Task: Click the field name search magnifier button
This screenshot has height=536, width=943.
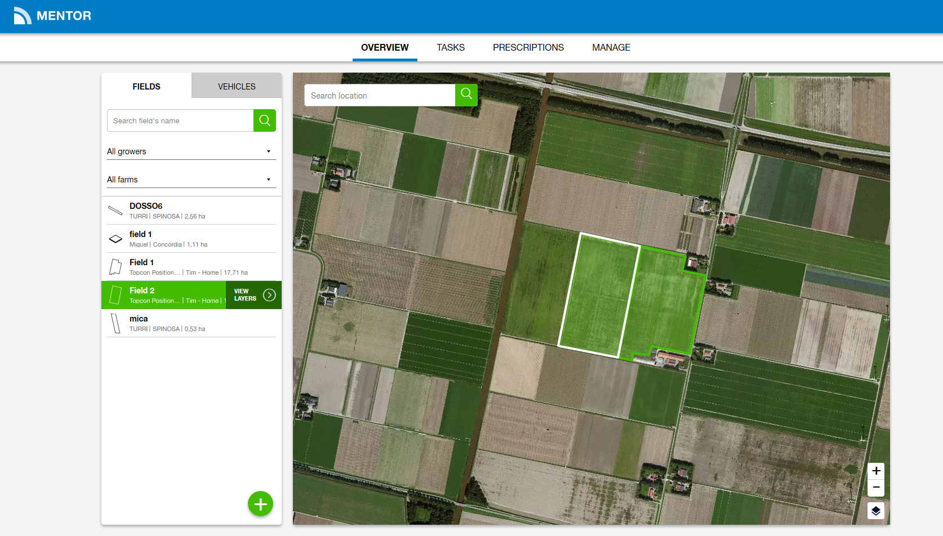Action: coord(265,120)
